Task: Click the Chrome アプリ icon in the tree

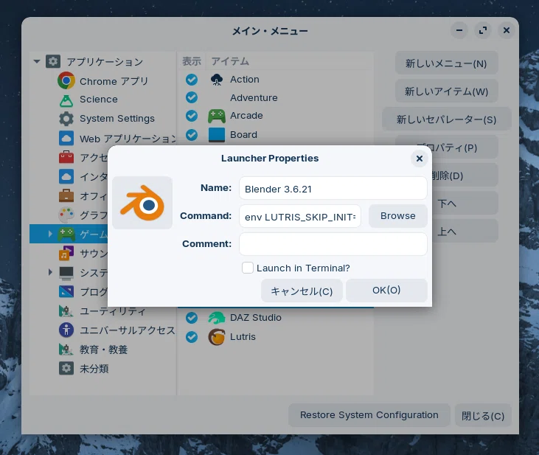Action: point(66,80)
